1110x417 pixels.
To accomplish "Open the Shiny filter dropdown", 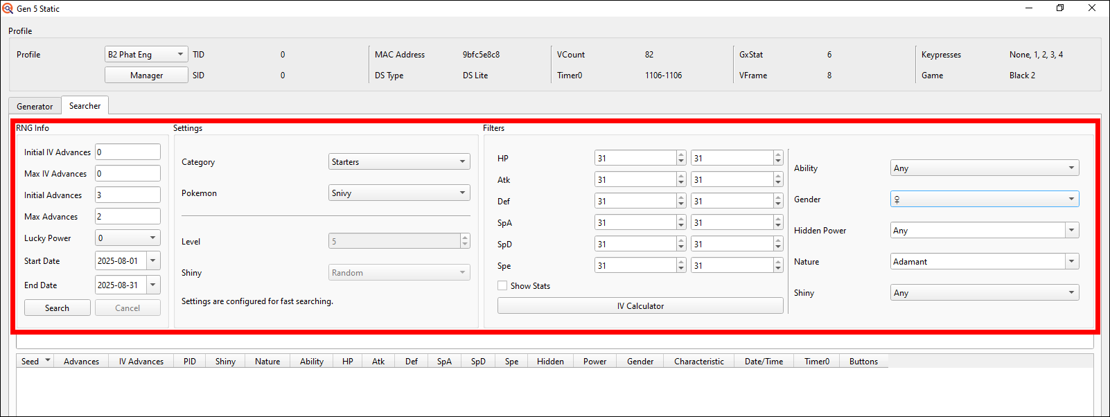I will click(x=985, y=292).
